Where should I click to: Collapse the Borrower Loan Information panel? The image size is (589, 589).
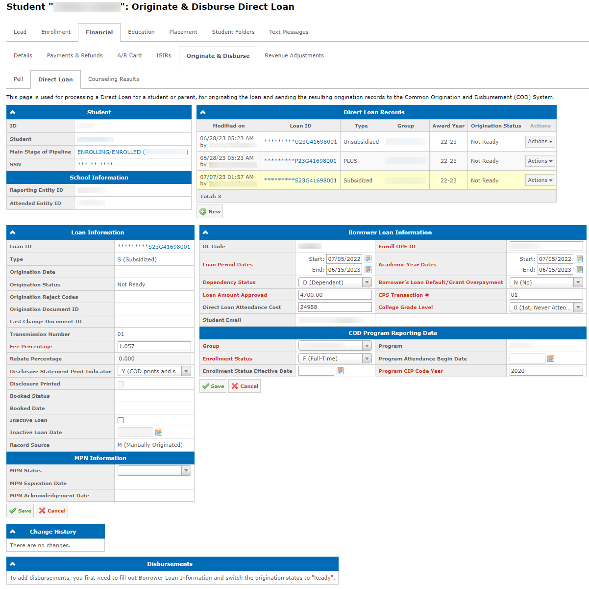tap(206, 232)
